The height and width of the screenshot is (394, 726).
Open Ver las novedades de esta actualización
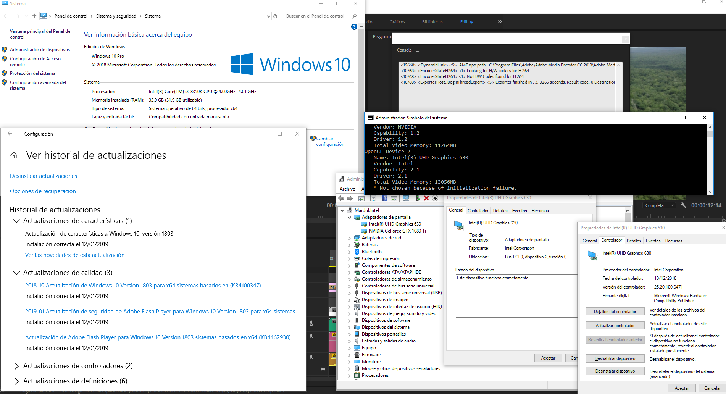point(75,255)
